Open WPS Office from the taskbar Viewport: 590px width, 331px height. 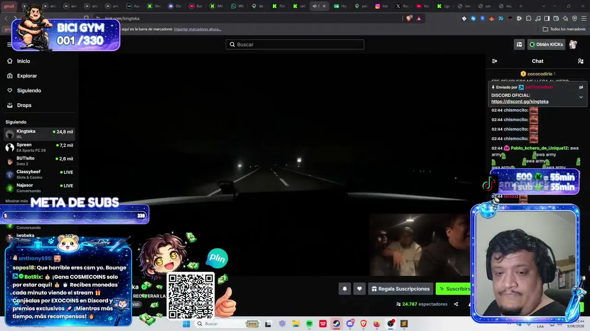323,324
